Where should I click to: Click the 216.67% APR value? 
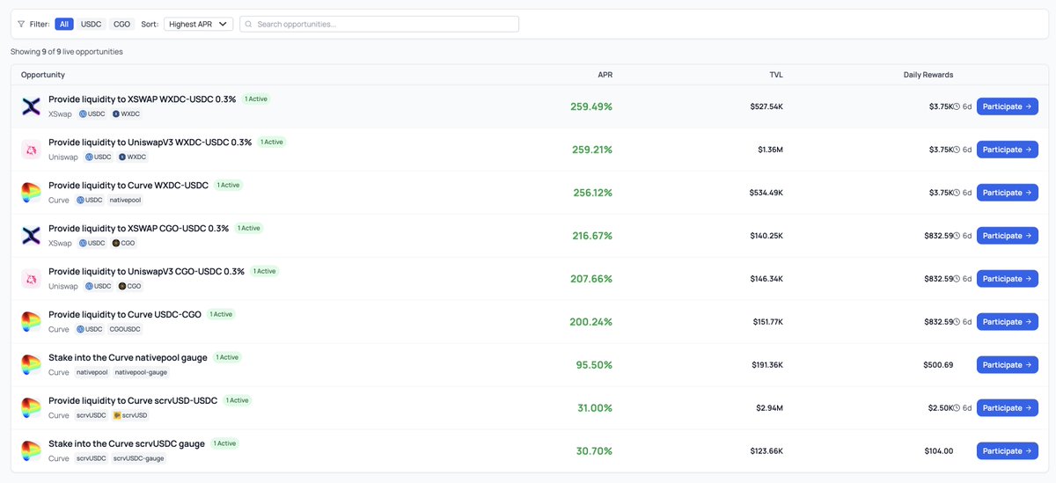591,236
